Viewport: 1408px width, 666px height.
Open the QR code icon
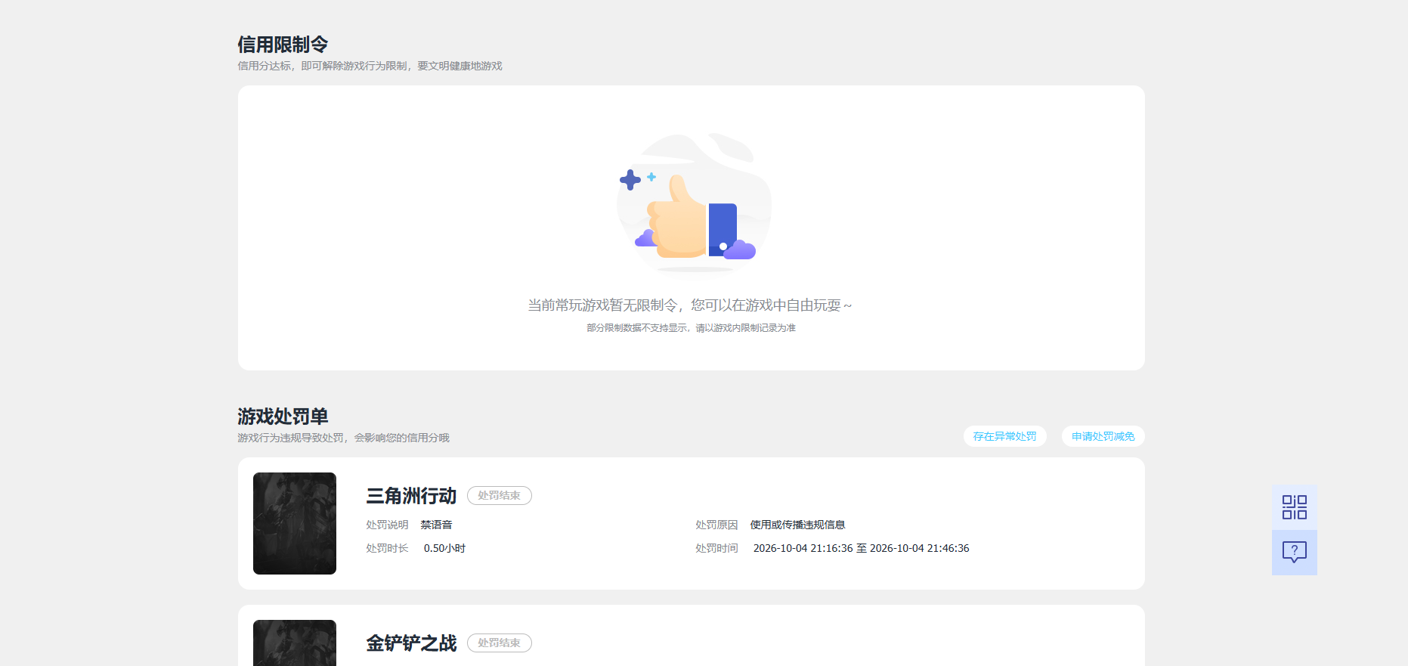[x=1294, y=507]
